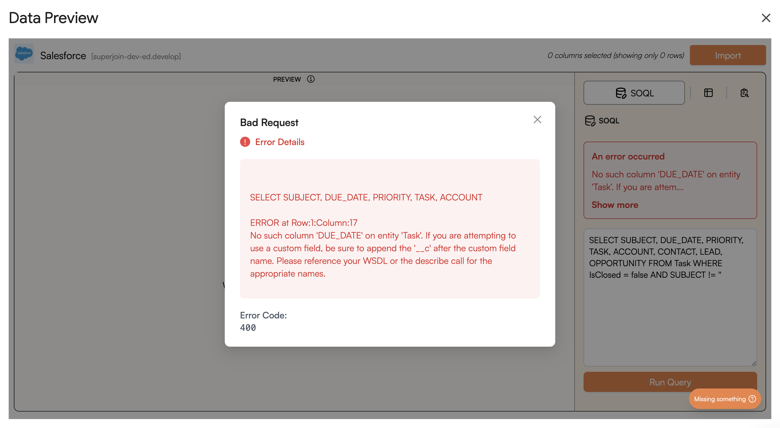Expand error with Show more
The image size is (780, 428).
pyautogui.click(x=615, y=205)
